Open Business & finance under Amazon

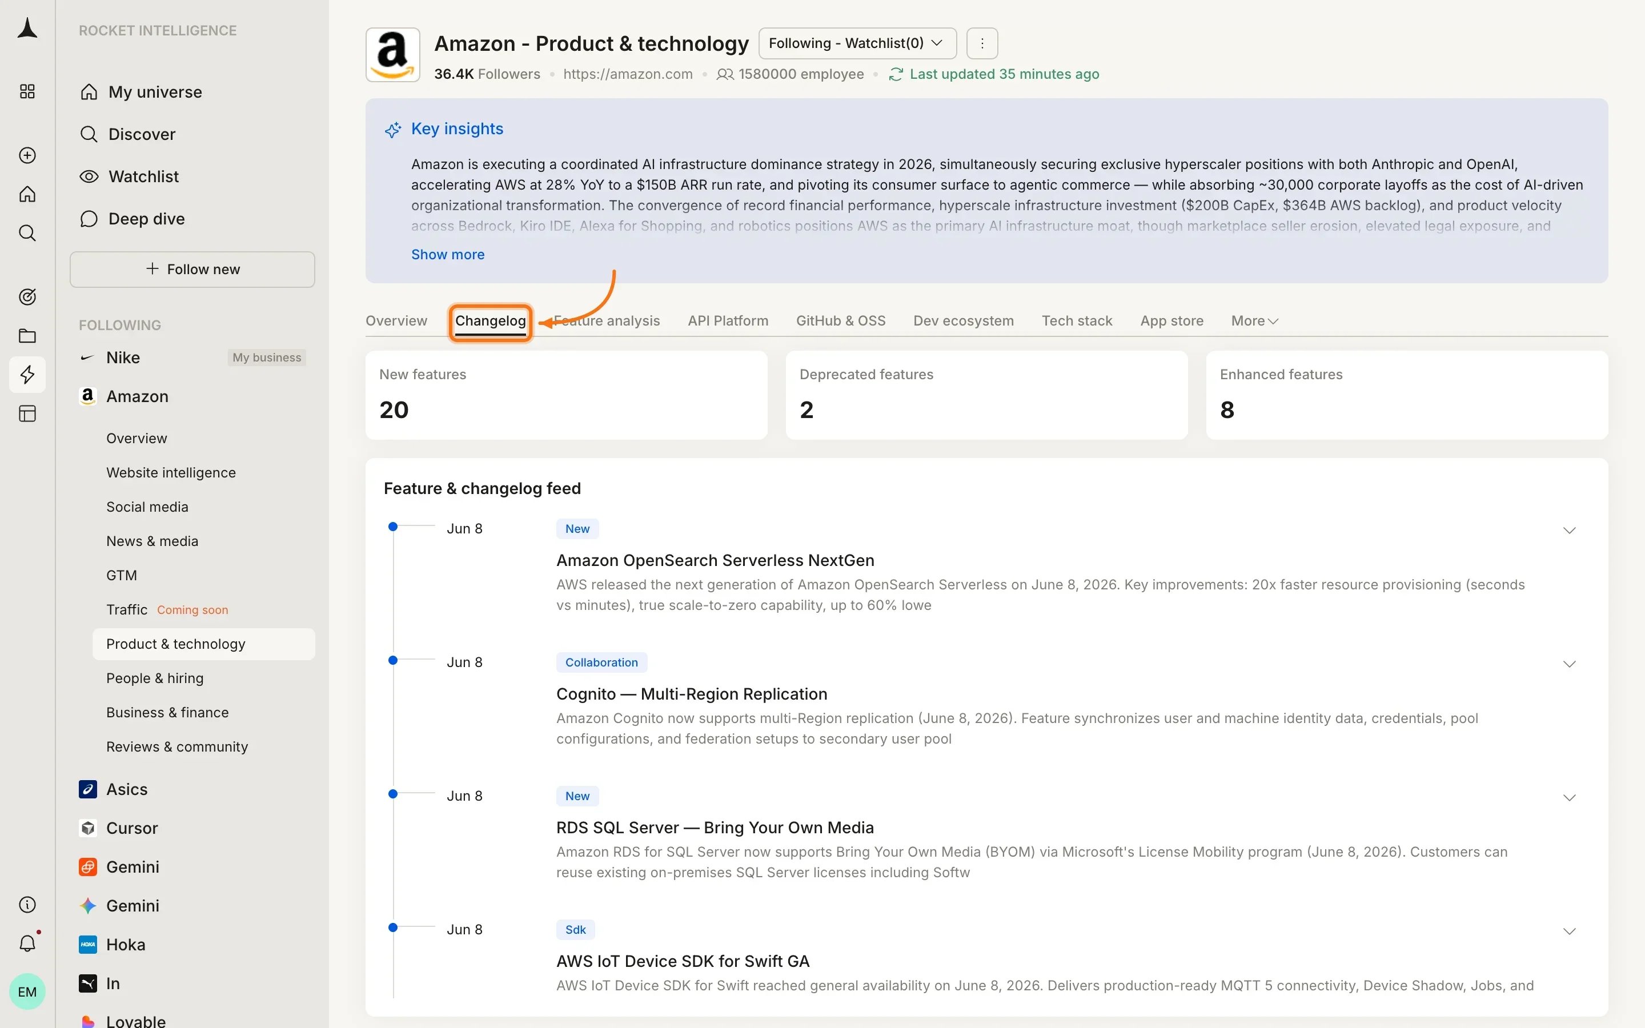point(167,713)
